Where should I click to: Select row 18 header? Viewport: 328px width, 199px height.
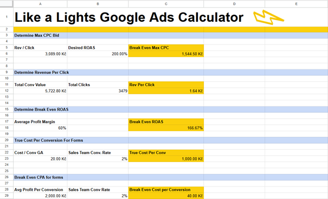point(7,128)
